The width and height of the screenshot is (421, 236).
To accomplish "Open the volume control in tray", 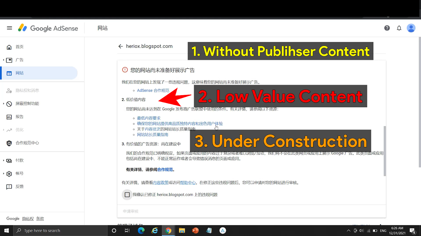I will coord(362,231).
